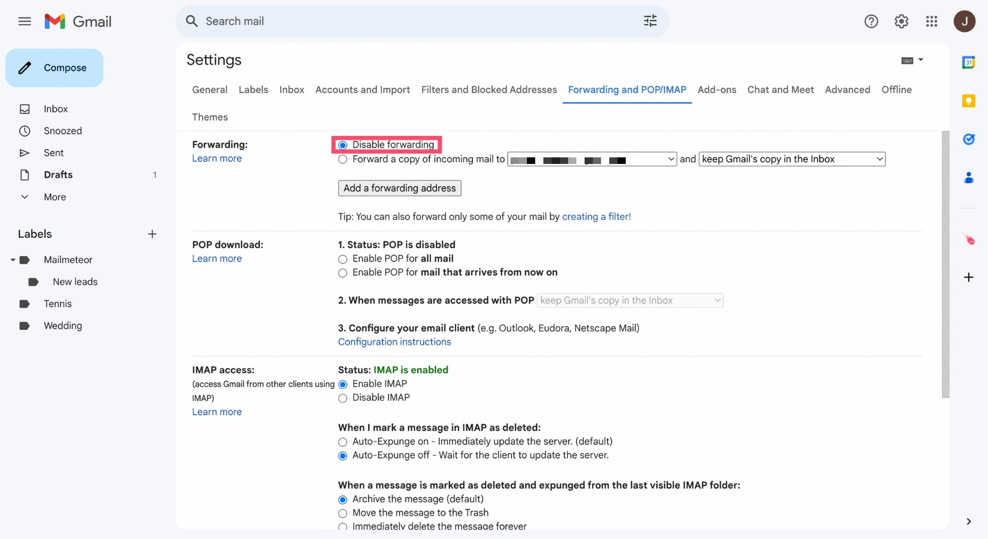
Task: Open the Compose button
Action: click(x=54, y=67)
